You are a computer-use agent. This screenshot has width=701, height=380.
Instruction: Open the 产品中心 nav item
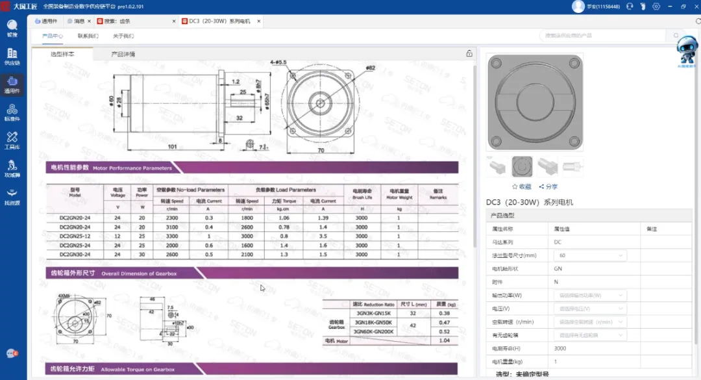(x=53, y=36)
